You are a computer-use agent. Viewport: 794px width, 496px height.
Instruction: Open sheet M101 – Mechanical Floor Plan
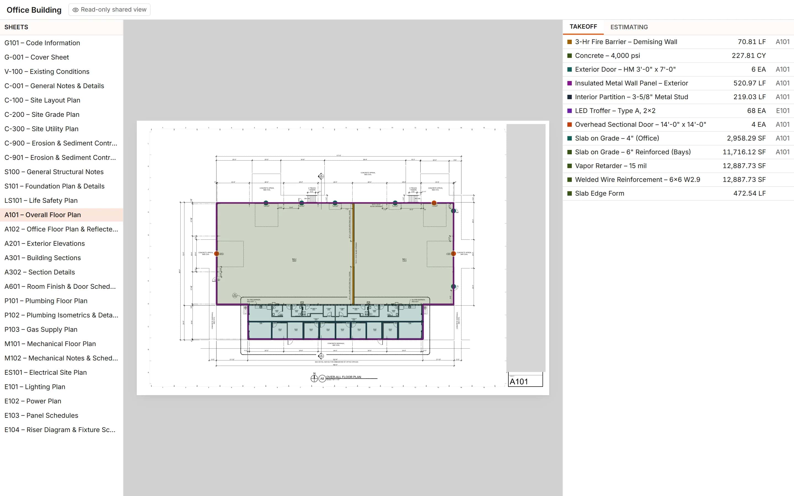click(x=61, y=344)
